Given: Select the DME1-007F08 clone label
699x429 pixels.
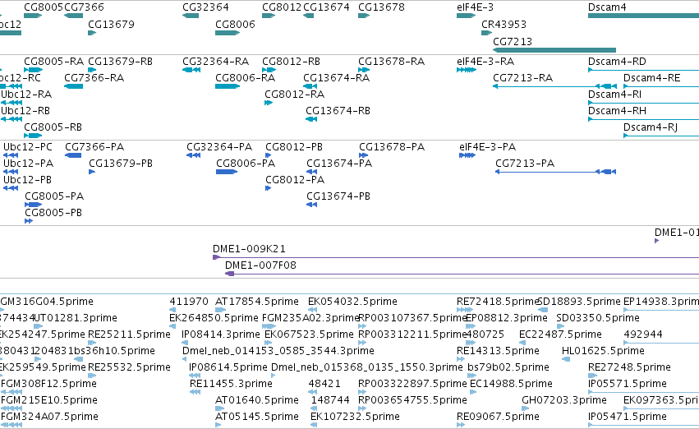Looking at the screenshot, I should 260,265.
